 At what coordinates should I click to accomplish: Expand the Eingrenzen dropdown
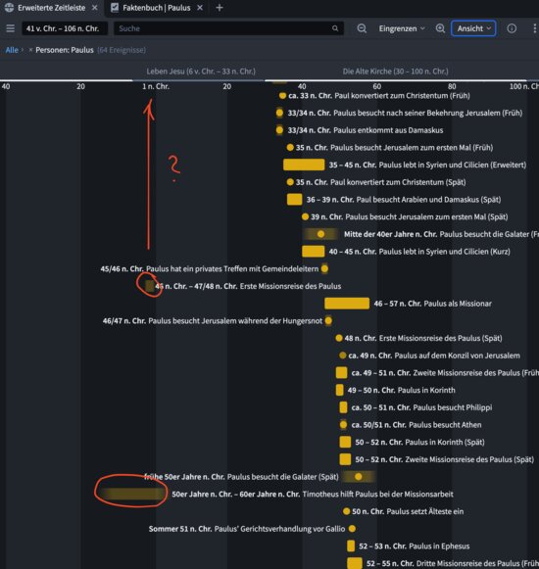[x=402, y=28]
